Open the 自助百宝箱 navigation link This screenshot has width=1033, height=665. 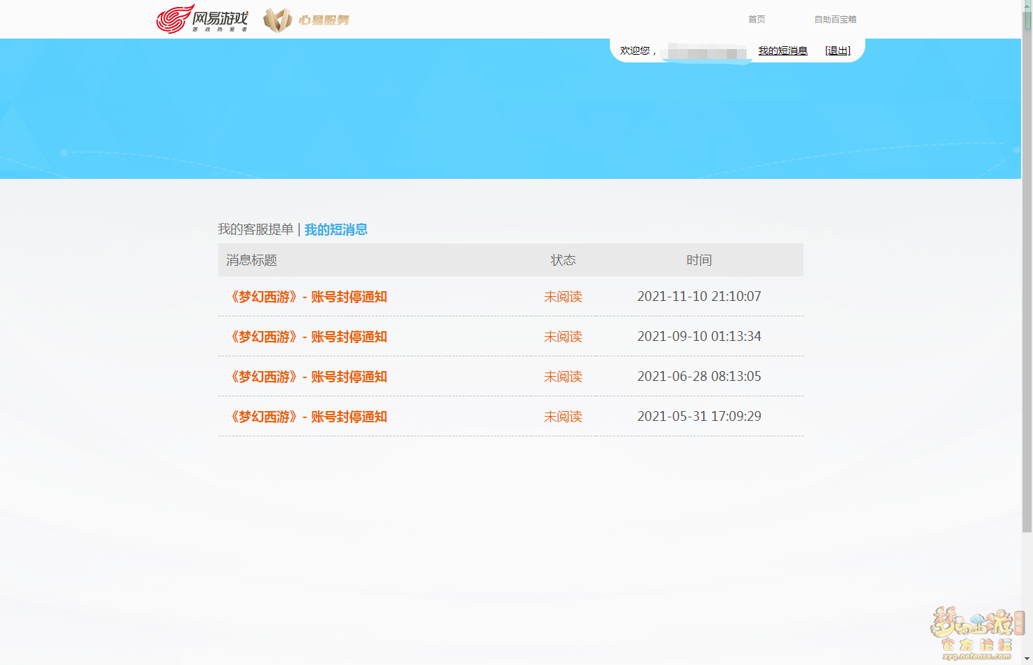pyautogui.click(x=835, y=20)
